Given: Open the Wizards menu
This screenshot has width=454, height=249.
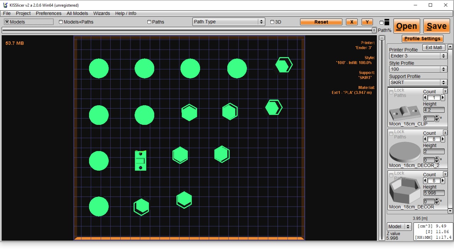Looking at the screenshot, I should coord(101,13).
